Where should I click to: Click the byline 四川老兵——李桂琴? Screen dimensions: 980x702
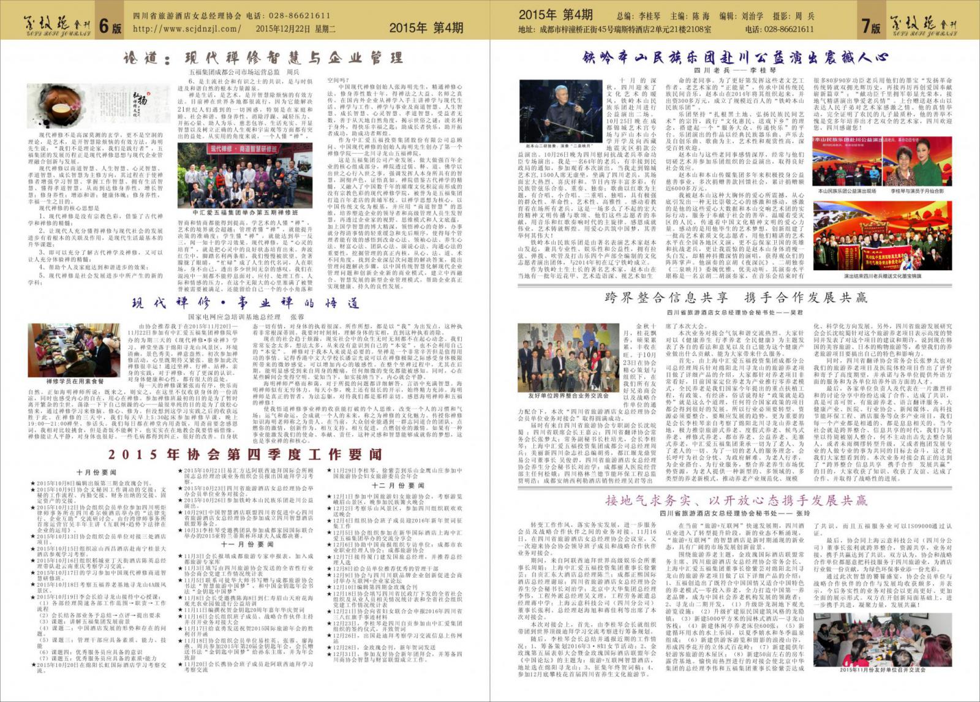(x=736, y=70)
